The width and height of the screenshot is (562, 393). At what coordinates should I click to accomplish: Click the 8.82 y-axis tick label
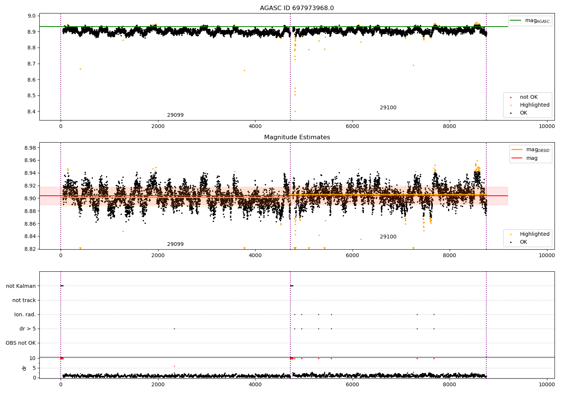click(x=31, y=249)
